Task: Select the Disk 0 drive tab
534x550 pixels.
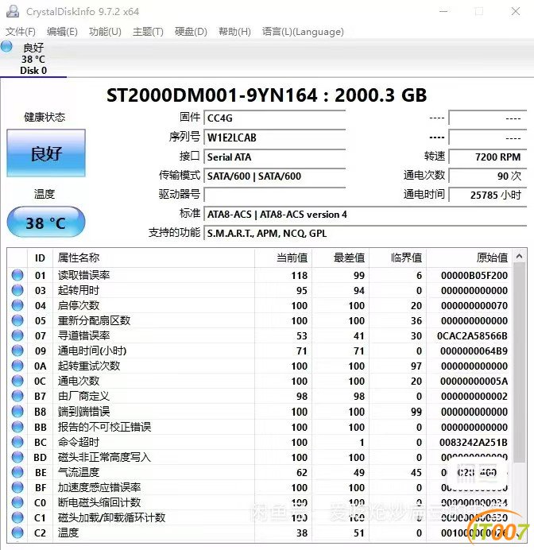Action: coord(33,59)
